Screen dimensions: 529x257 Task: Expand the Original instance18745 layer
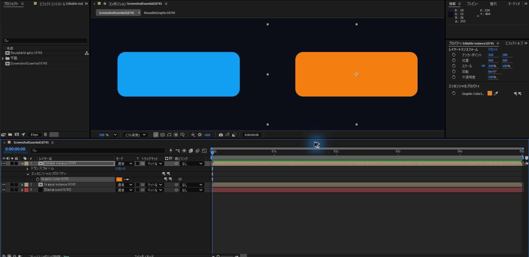click(22, 185)
